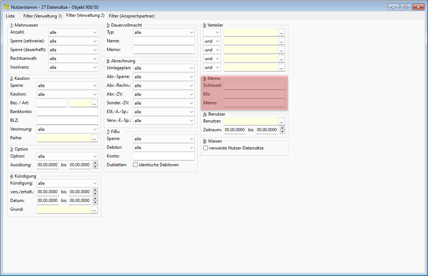Open the first Verteiler operator dropdown (blank)
Screen dimensions: 428x276
[212, 32]
